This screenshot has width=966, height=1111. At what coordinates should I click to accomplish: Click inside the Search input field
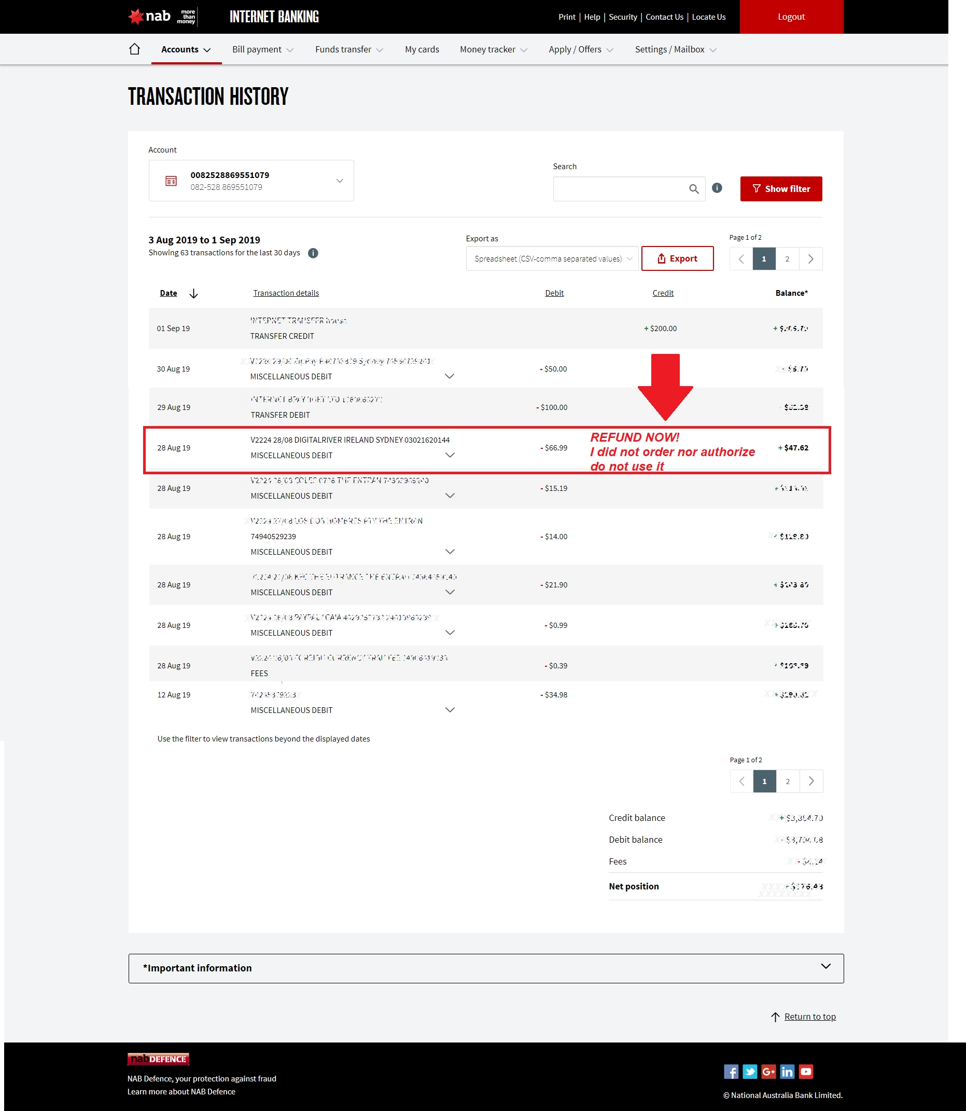pos(619,189)
